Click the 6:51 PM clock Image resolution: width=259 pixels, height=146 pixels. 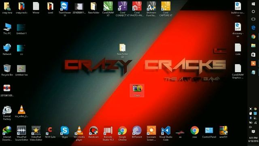pos(253,138)
